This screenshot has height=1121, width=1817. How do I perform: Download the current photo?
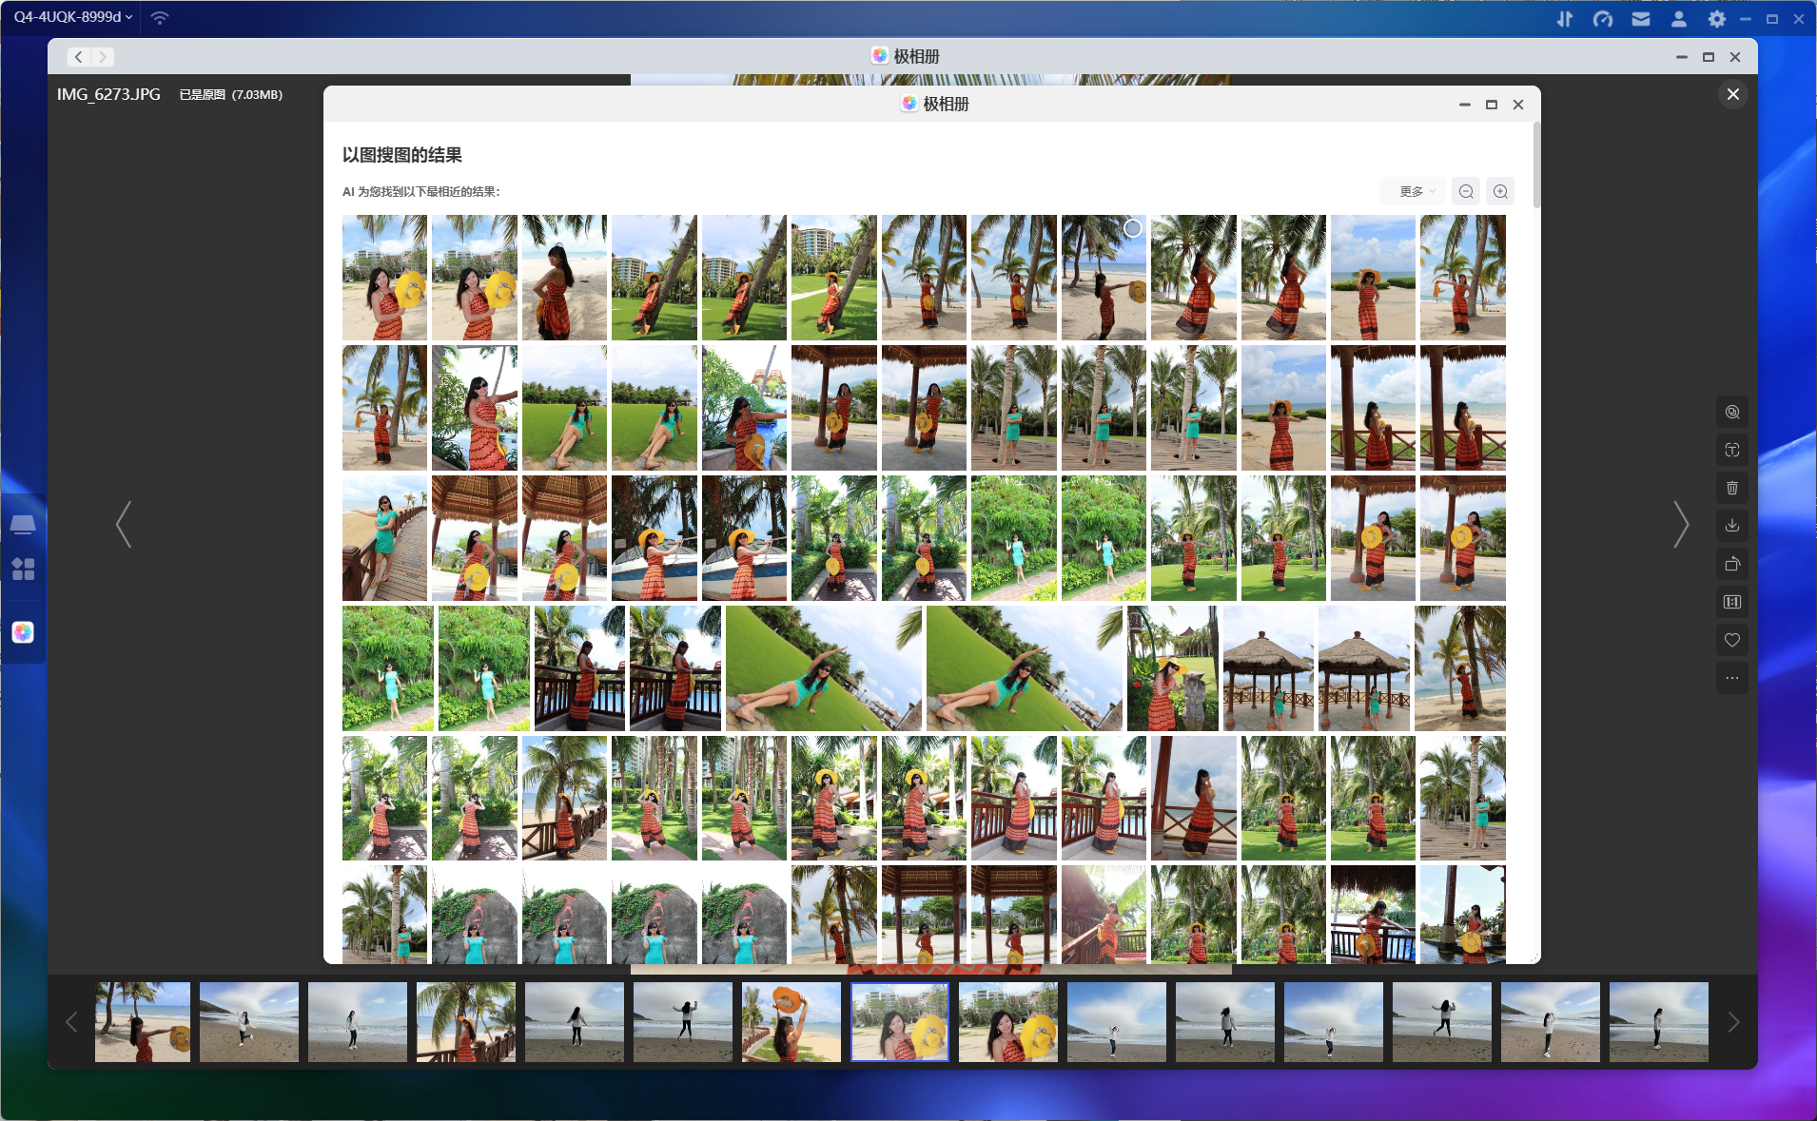pos(1732,526)
